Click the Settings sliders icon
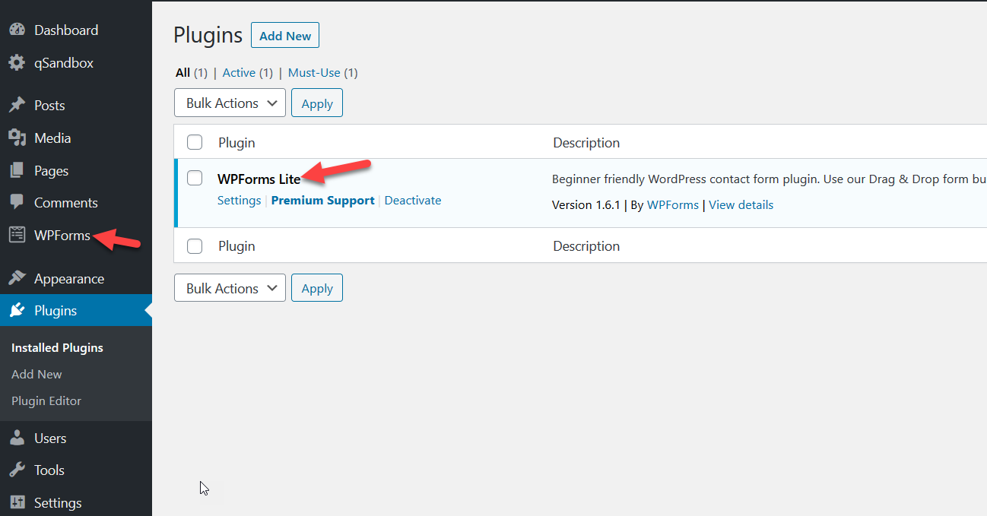 click(17, 503)
